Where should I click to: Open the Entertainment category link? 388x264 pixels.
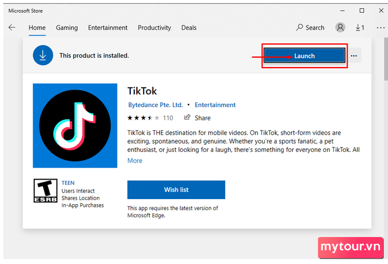[215, 105]
